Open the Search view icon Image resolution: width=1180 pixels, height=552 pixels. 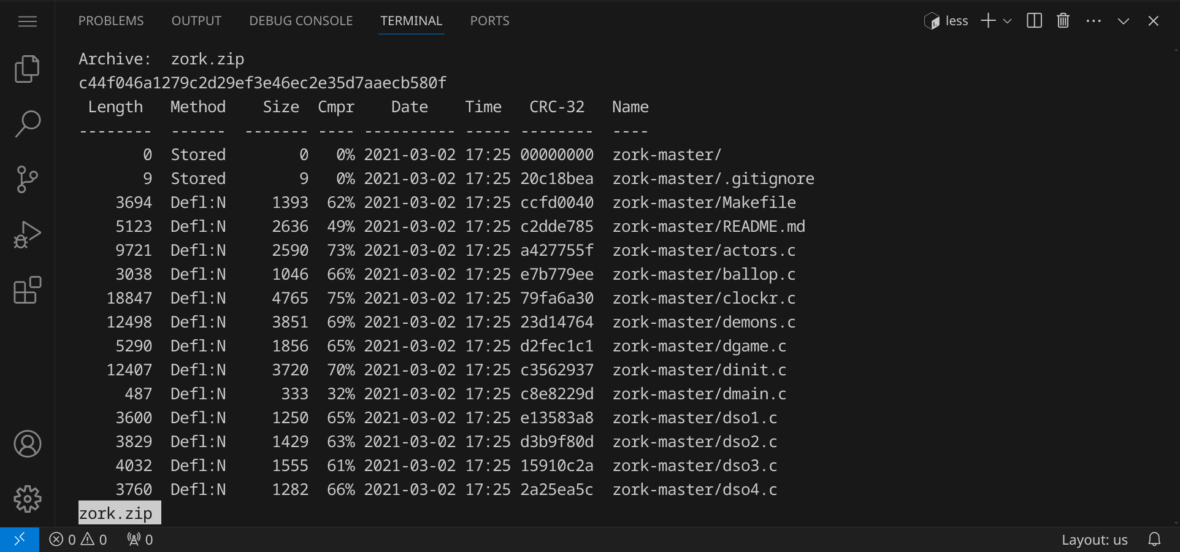point(27,124)
